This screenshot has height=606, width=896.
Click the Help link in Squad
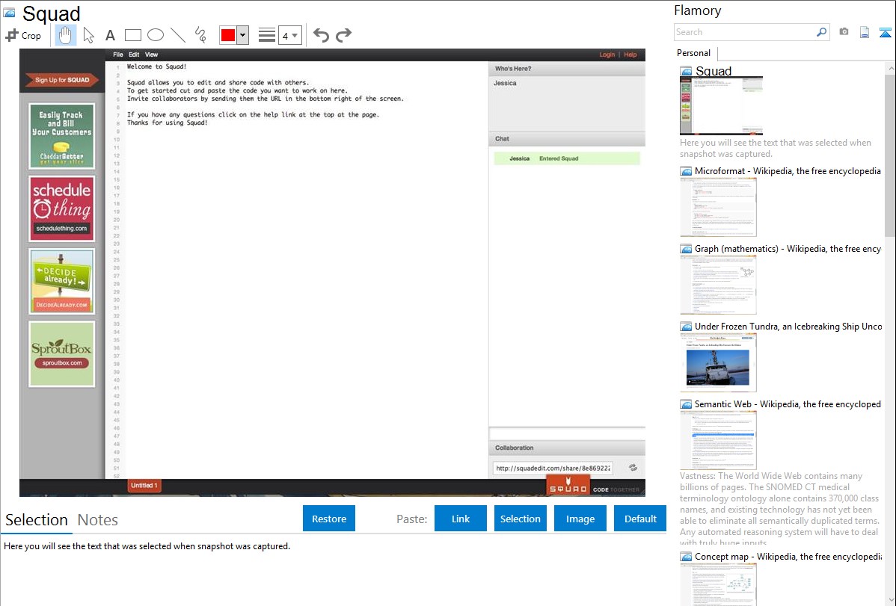[x=630, y=55]
